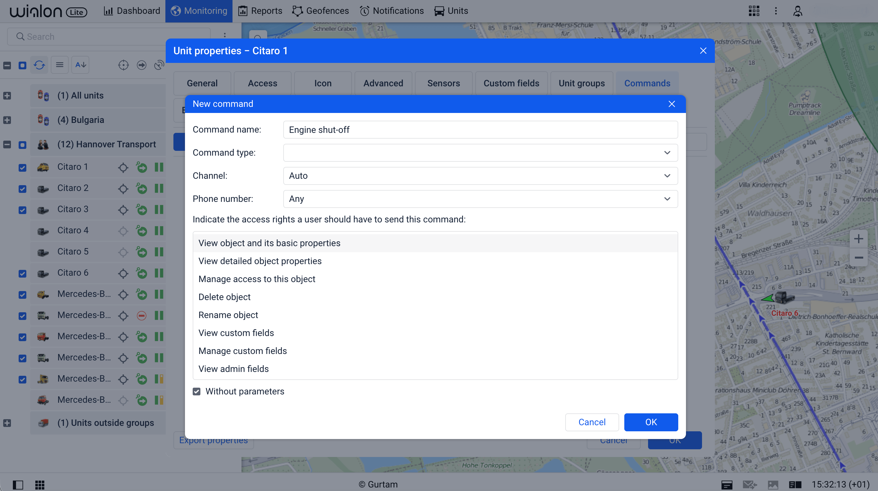The height and width of the screenshot is (491, 878).
Task: Open the Reports menu item
Action: pyautogui.click(x=260, y=11)
